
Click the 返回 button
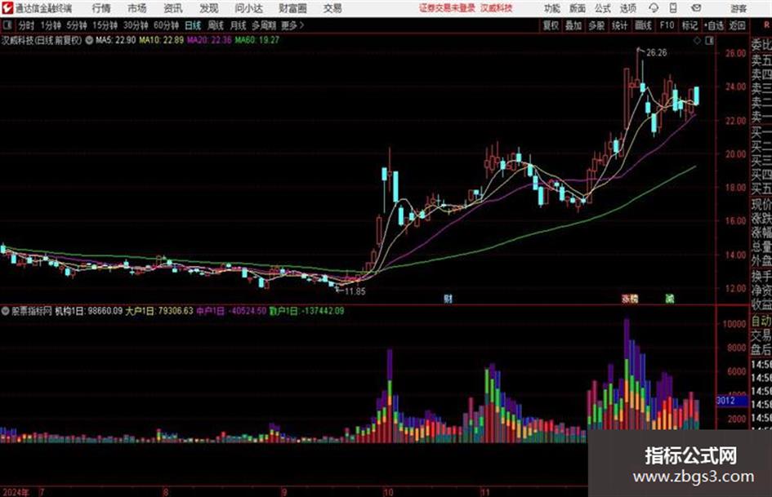tap(737, 25)
